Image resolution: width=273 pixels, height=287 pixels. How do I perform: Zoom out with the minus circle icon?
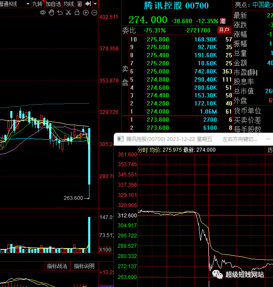(x=94, y=13)
